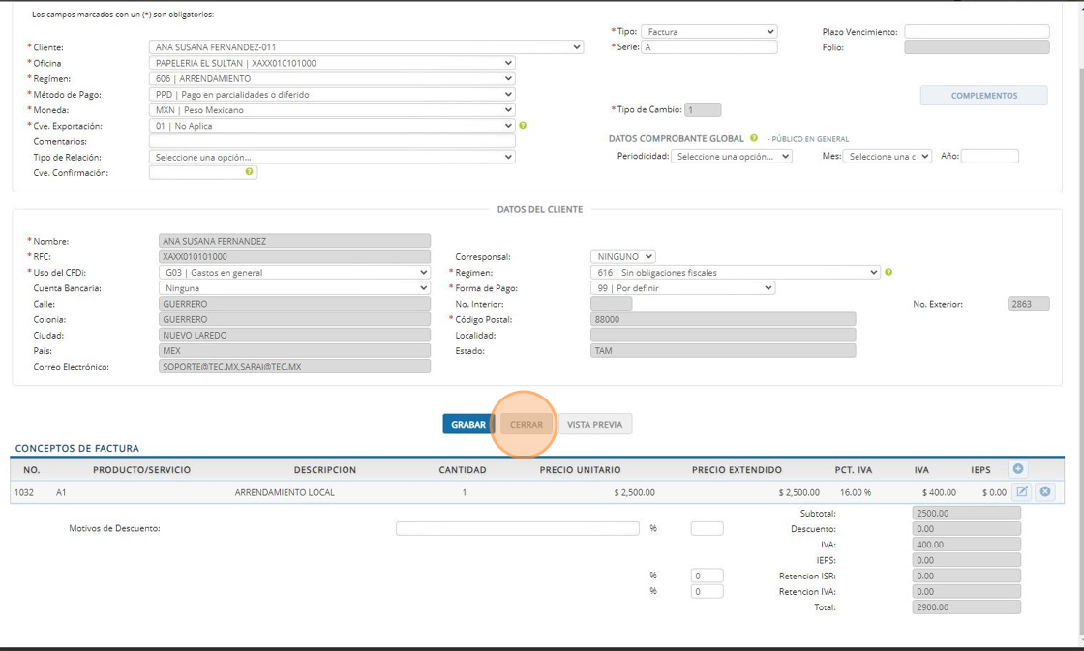This screenshot has height=651, width=1084.
Task: Edit the ARRENDAMIENTO LOCAL concept row
Action: tap(1022, 491)
